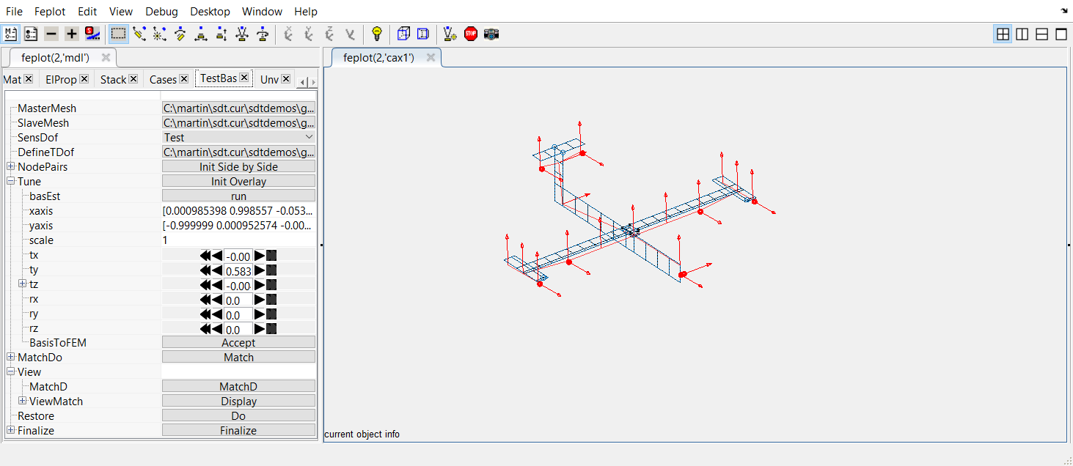Open the Feplot menu
The height and width of the screenshot is (466, 1073).
(x=50, y=12)
